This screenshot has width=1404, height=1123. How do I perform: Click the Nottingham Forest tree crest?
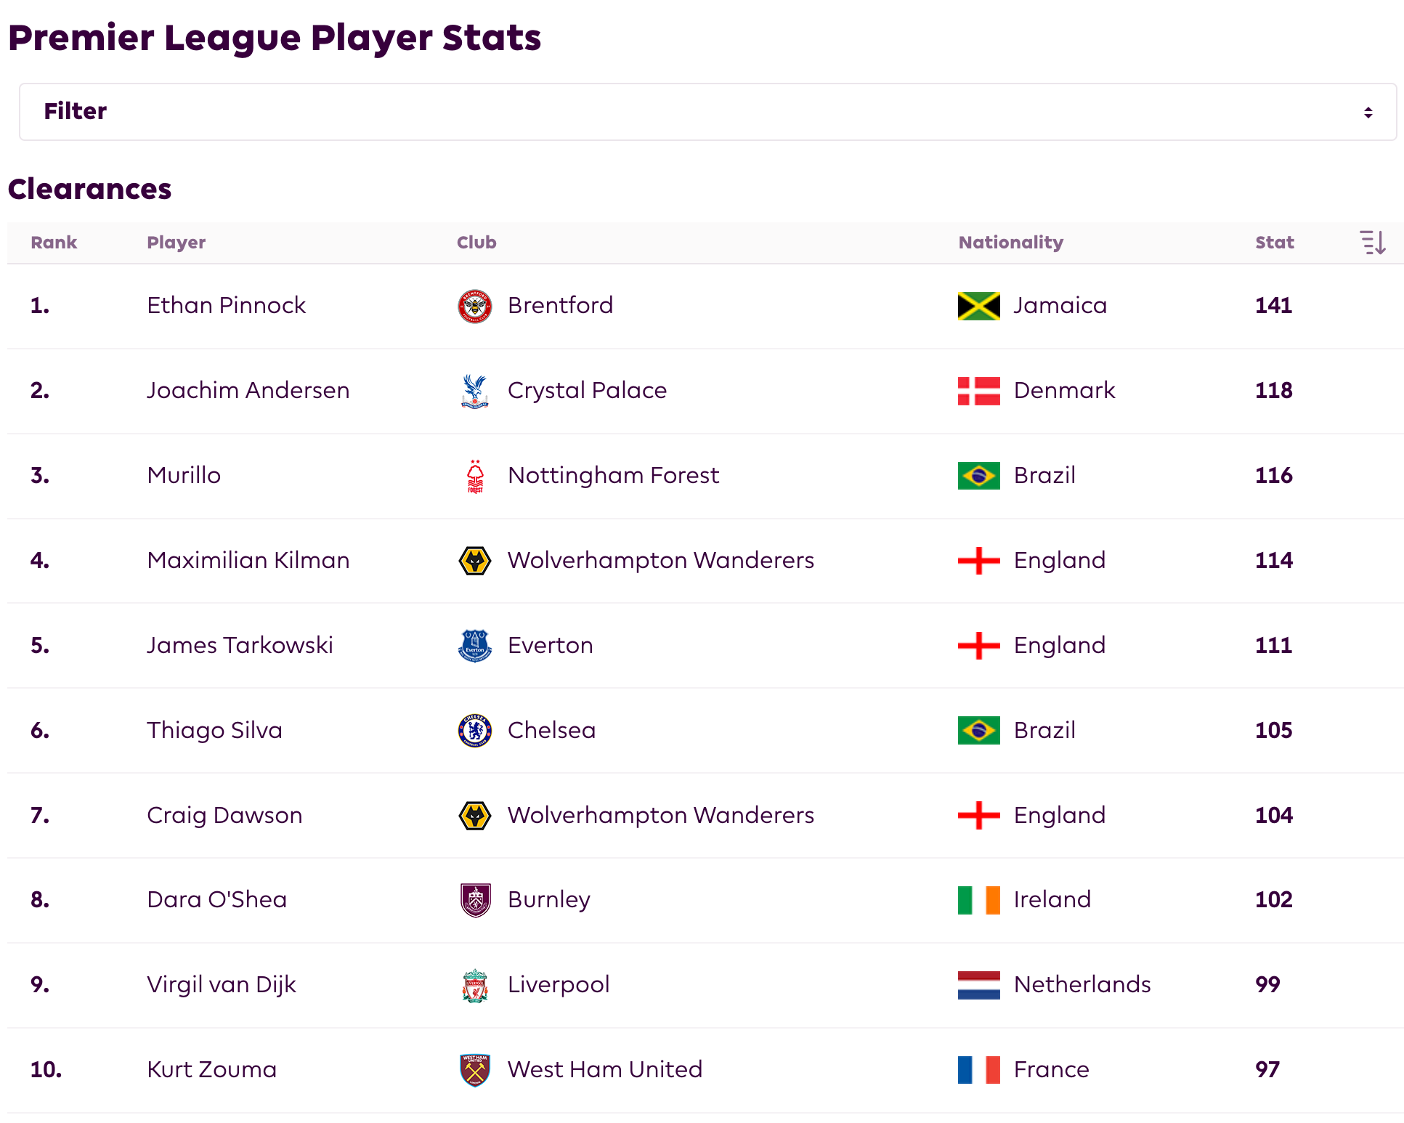click(475, 476)
